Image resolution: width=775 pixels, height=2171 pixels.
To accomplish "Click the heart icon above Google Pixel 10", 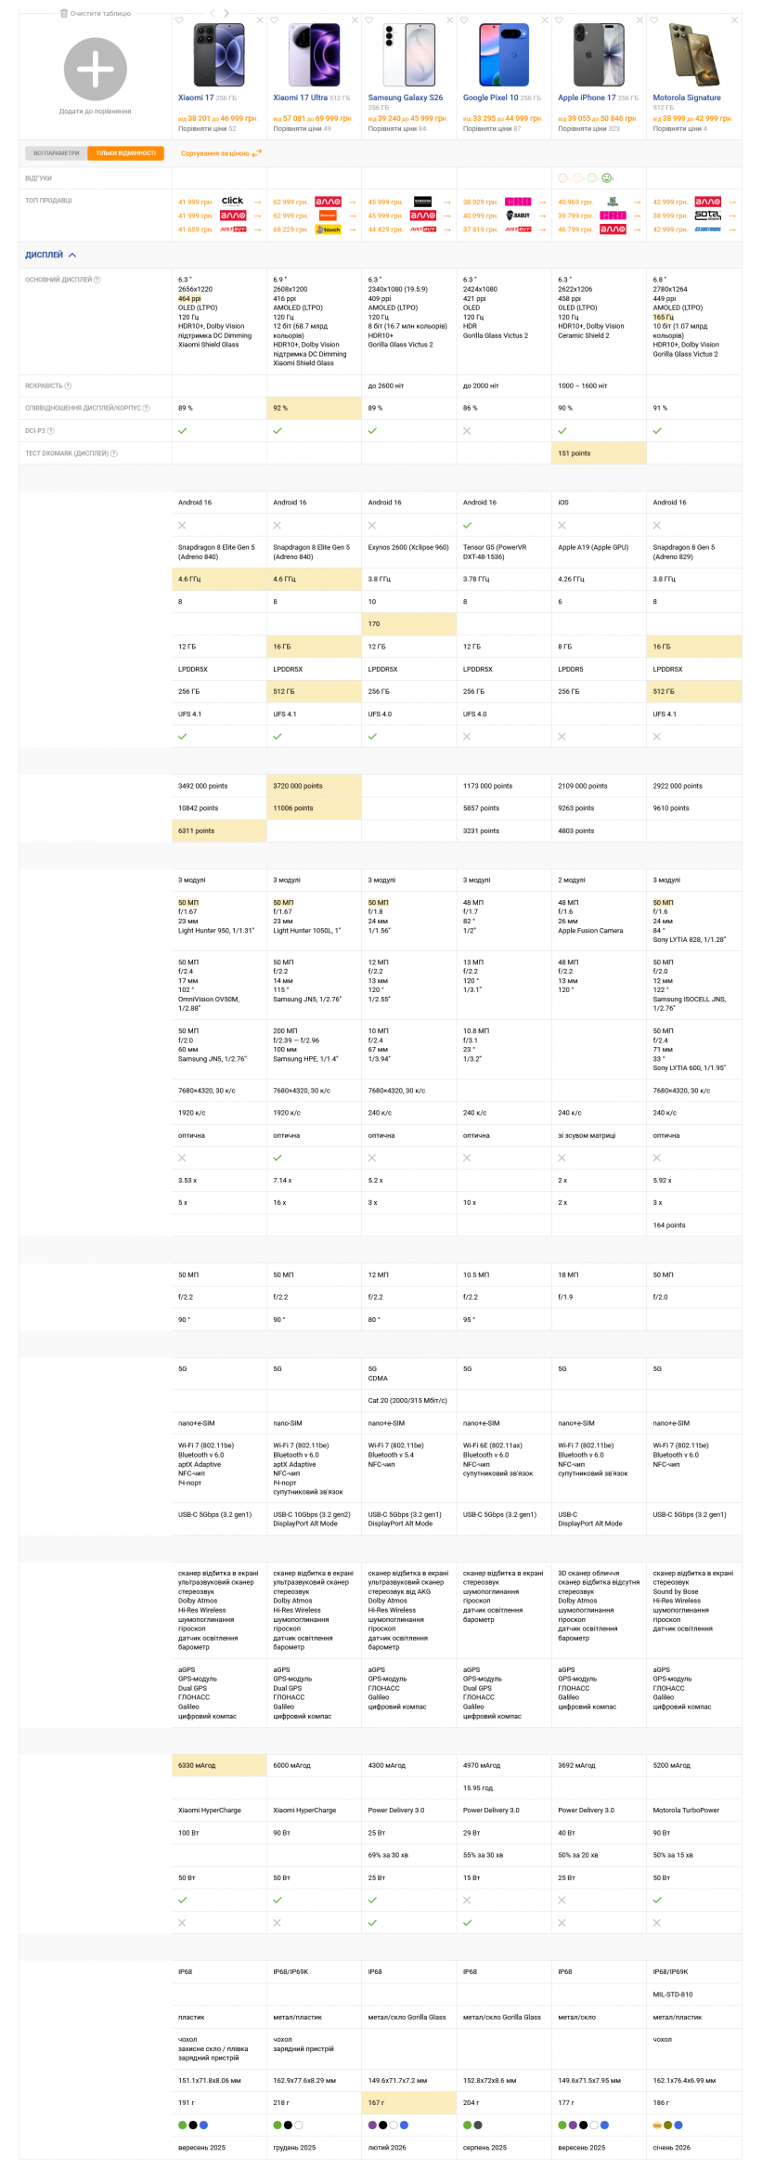I will [464, 20].
